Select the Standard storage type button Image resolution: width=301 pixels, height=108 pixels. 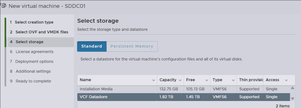92,46
